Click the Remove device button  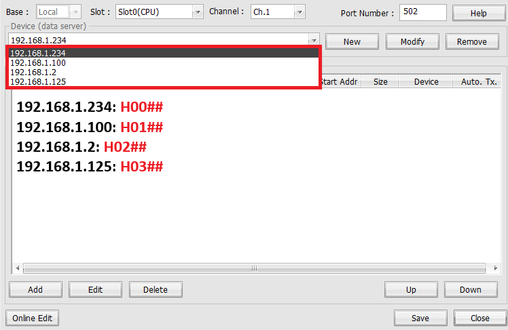tap(471, 41)
